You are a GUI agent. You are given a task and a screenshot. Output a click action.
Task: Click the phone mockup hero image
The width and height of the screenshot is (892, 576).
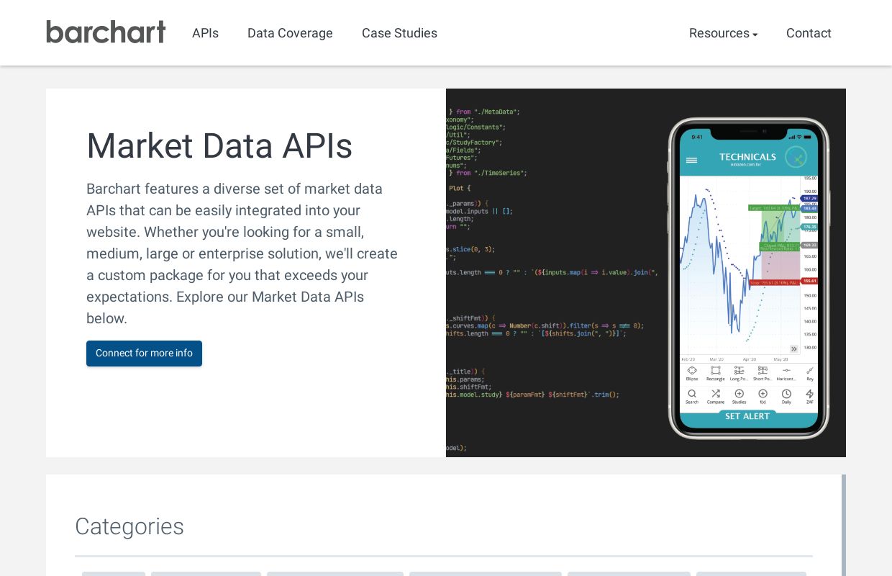pyautogui.click(x=646, y=273)
